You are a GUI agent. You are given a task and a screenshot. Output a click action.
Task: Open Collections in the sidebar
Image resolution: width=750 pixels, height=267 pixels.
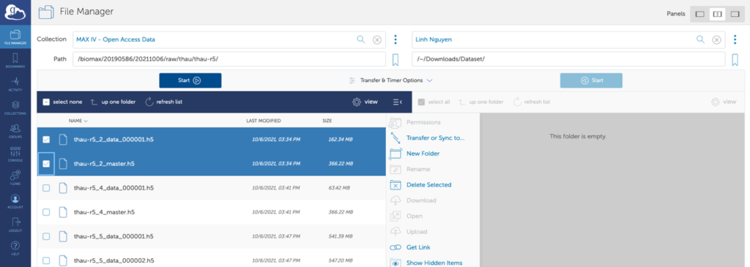[15, 108]
